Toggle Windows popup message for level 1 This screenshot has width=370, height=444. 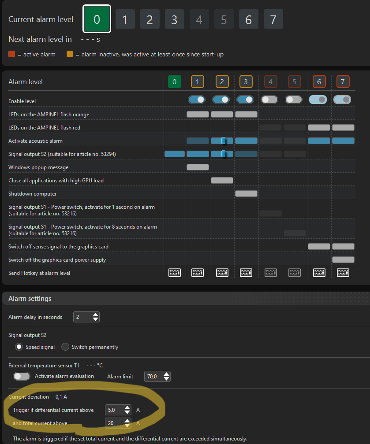(x=198, y=167)
